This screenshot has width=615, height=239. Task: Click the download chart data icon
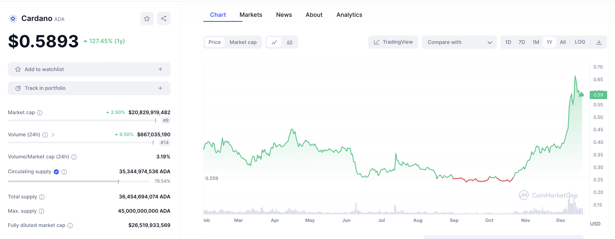coord(599,42)
